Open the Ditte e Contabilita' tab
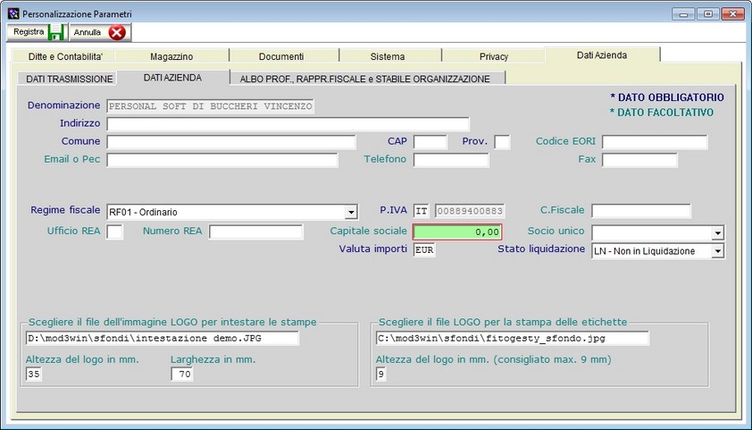 click(65, 56)
